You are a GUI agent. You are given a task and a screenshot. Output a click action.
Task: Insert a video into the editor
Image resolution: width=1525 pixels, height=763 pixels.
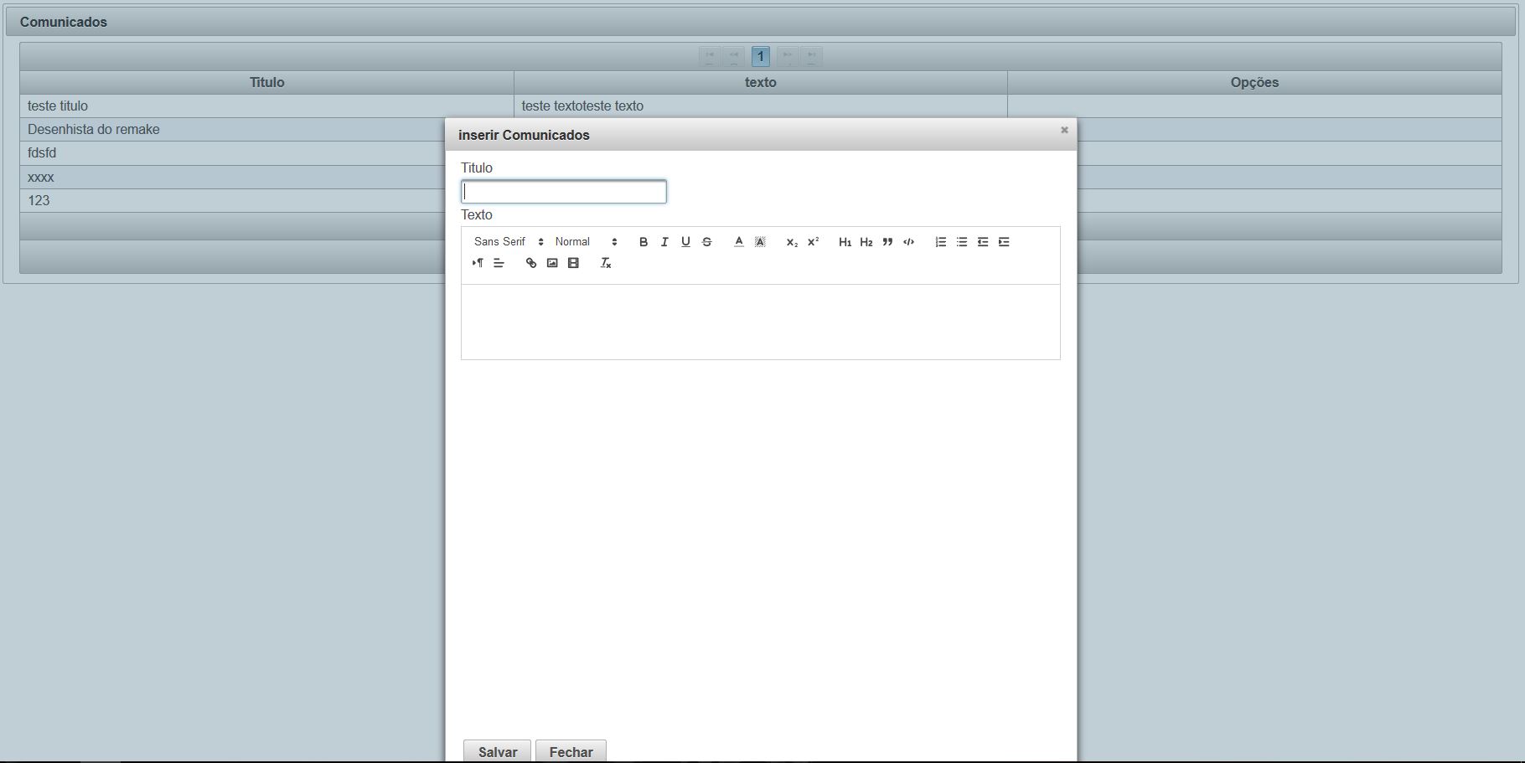[x=573, y=263]
